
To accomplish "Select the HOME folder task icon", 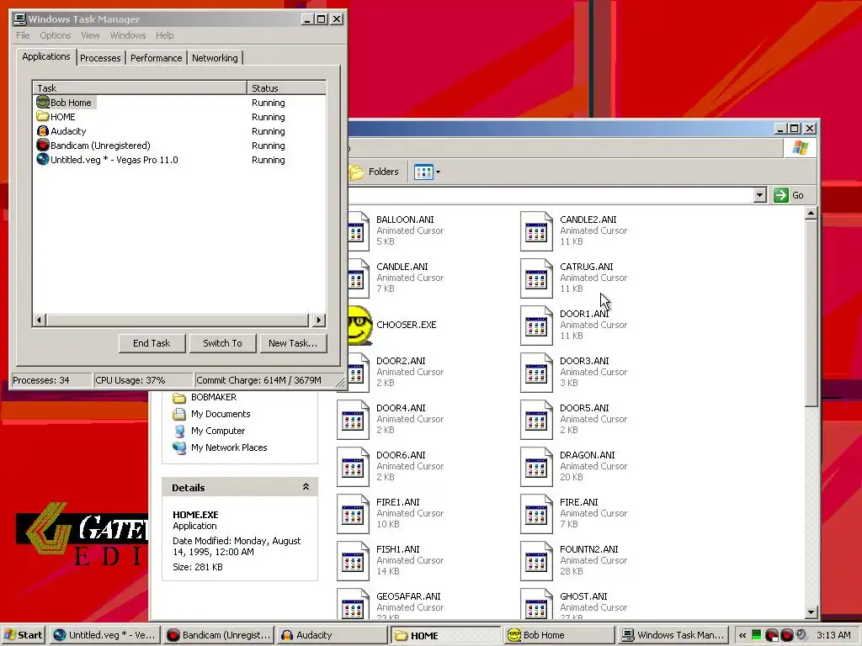I will pos(43,116).
